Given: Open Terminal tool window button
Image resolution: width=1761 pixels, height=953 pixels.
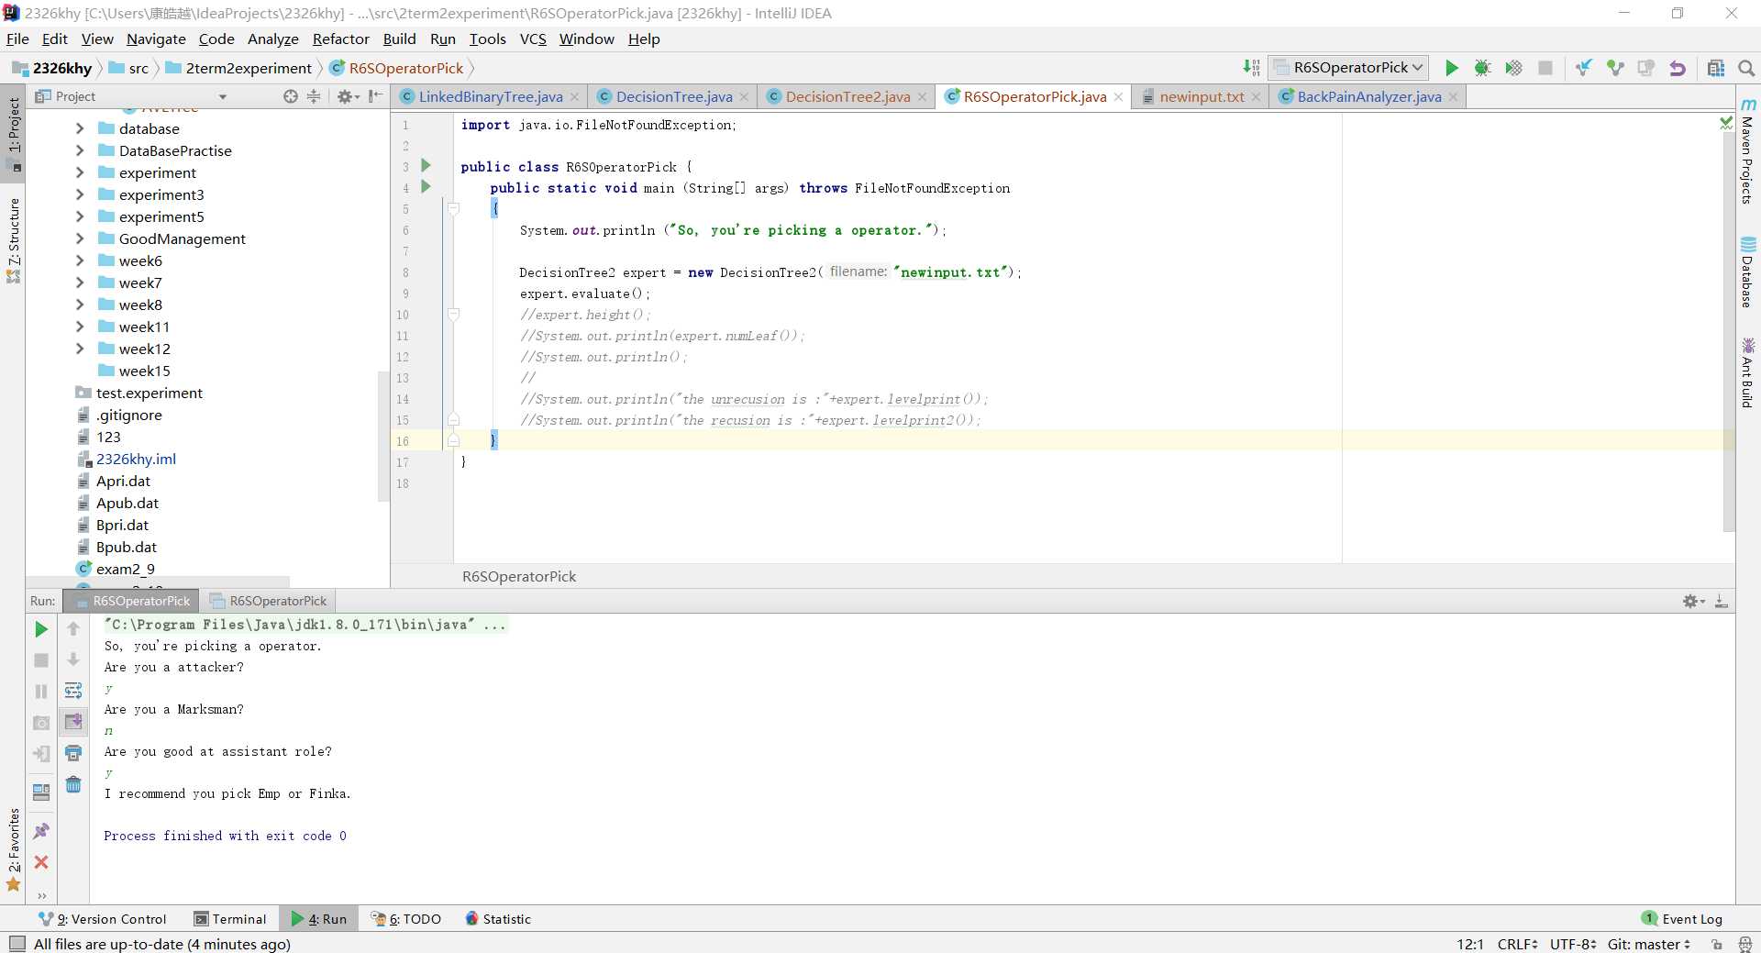Looking at the screenshot, I should tap(230, 919).
